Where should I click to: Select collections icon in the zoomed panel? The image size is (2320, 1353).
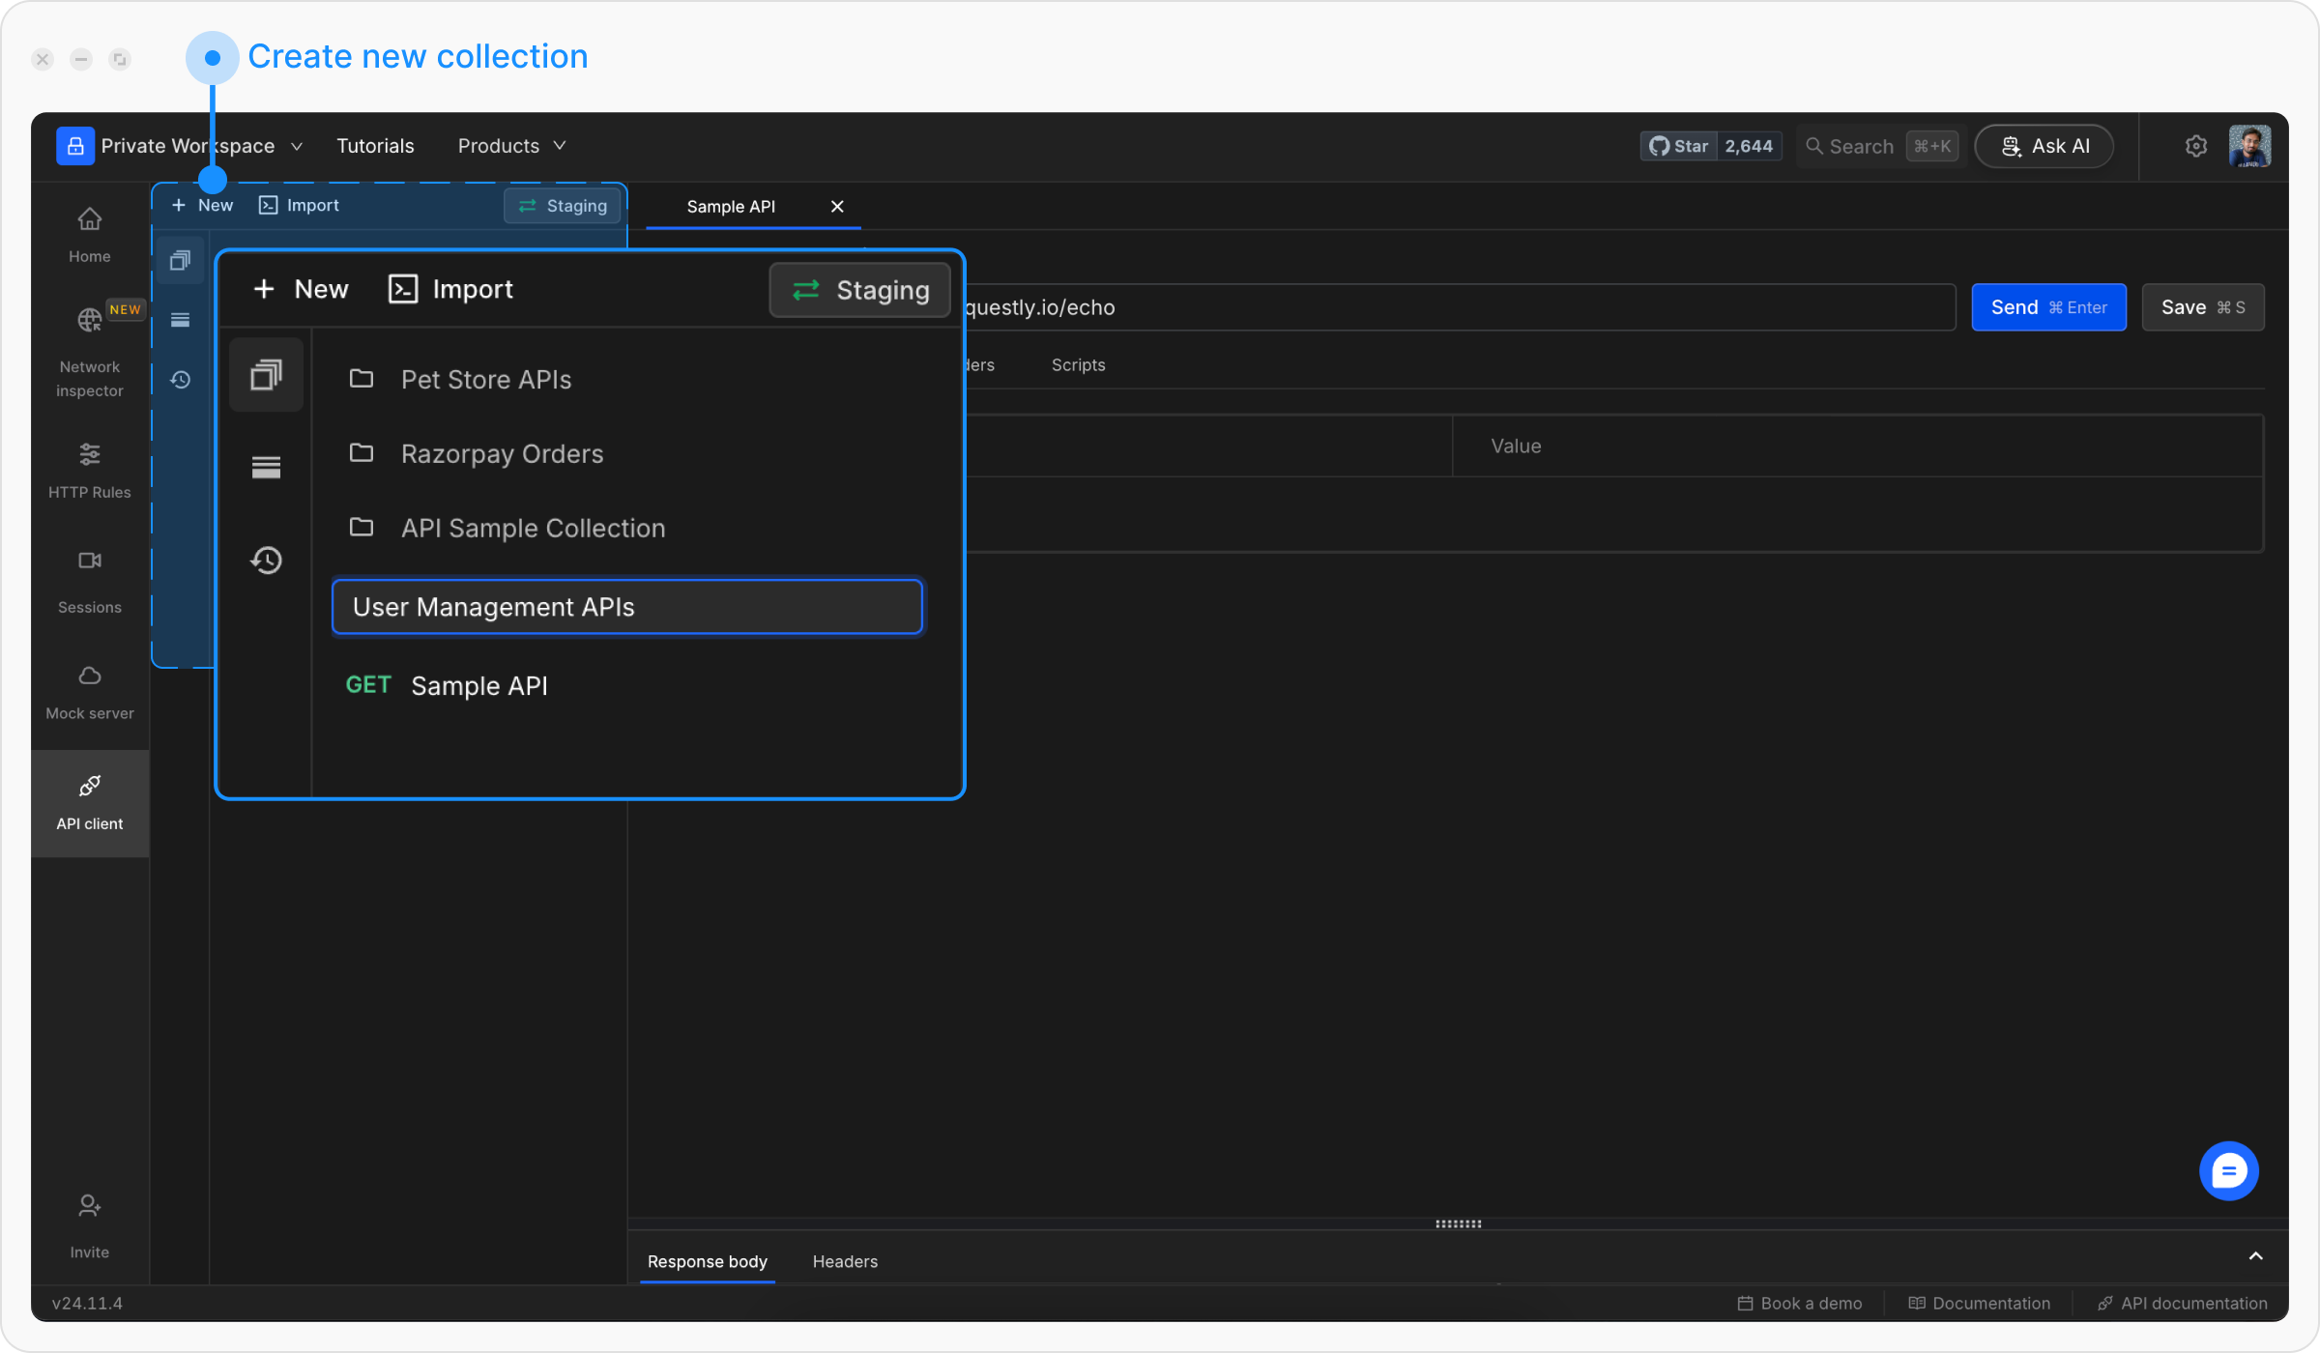click(266, 375)
